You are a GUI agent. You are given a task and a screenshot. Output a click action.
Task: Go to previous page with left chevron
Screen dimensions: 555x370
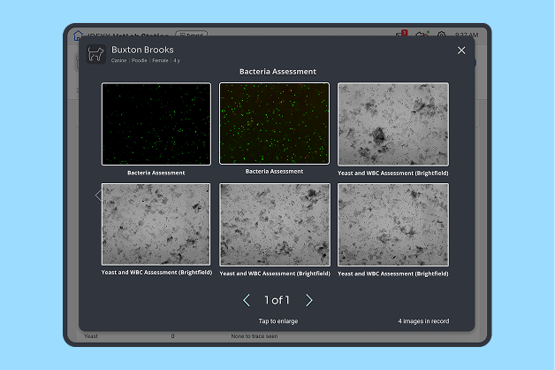pos(247,300)
